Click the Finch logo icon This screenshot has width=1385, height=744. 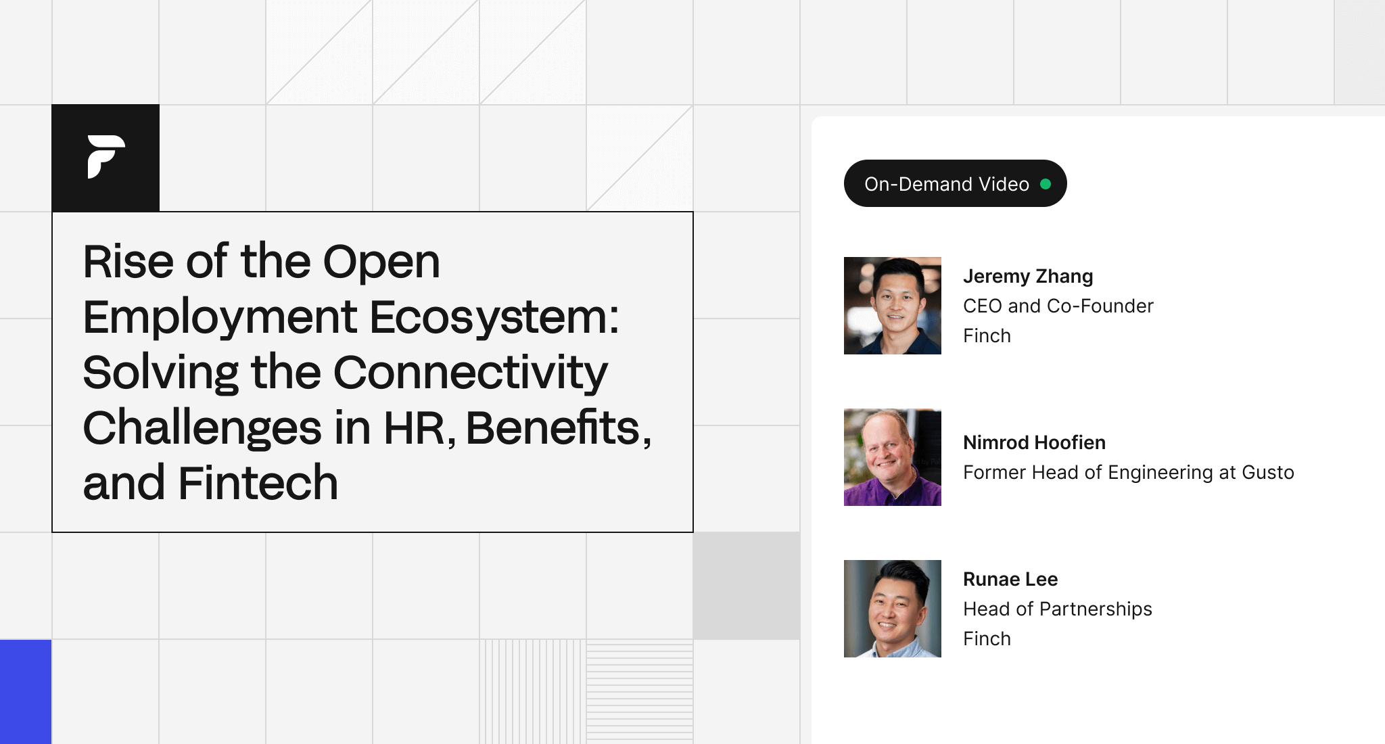tap(105, 157)
